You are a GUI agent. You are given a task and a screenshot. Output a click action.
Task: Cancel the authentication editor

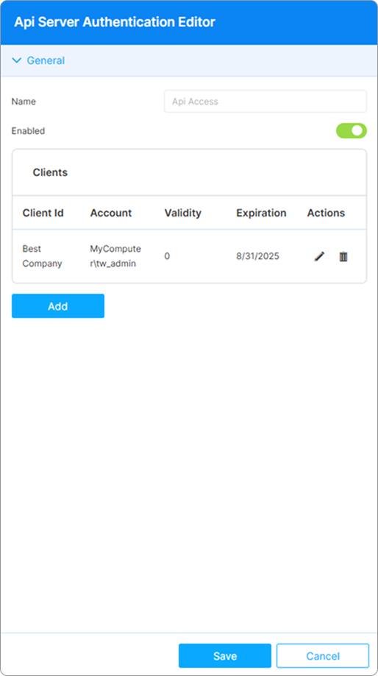point(323,655)
